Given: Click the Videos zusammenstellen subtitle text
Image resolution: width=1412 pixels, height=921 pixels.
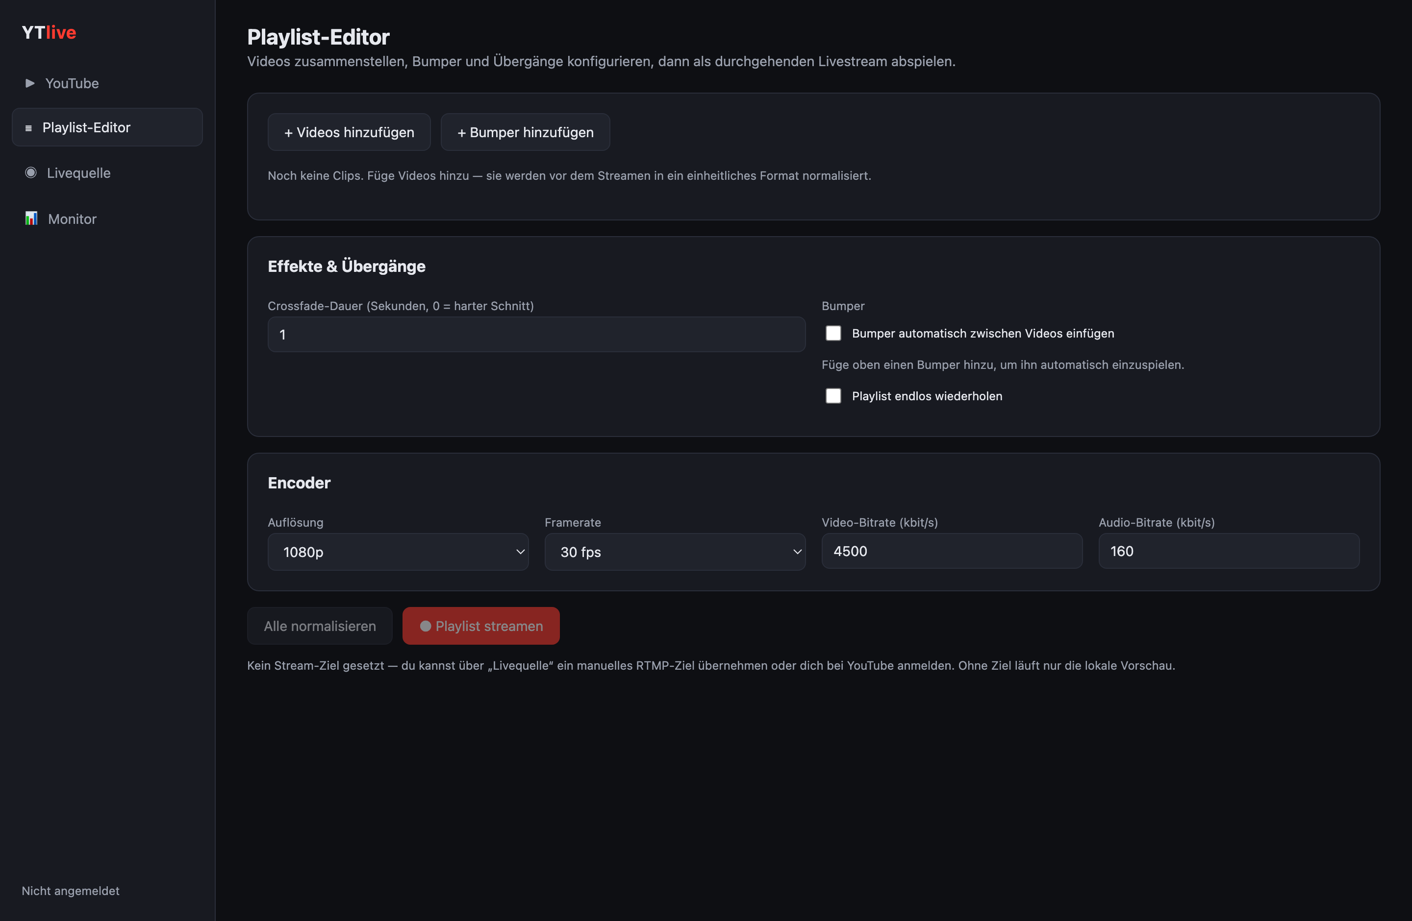Looking at the screenshot, I should [x=601, y=61].
